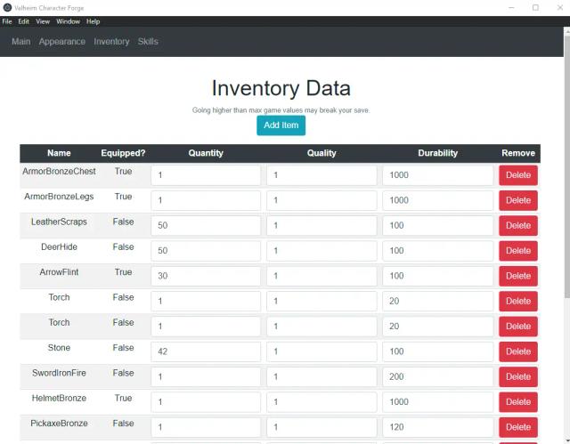Screen dimensions: 570x444
Task: Go to the Main tab
Action: click(x=21, y=42)
